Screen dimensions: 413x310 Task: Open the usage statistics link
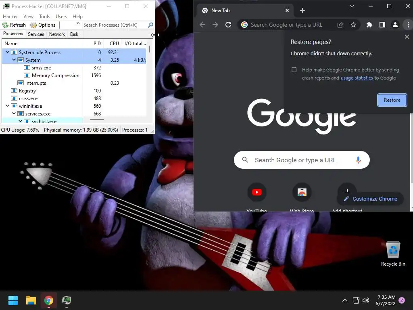click(x=357, y=78)
